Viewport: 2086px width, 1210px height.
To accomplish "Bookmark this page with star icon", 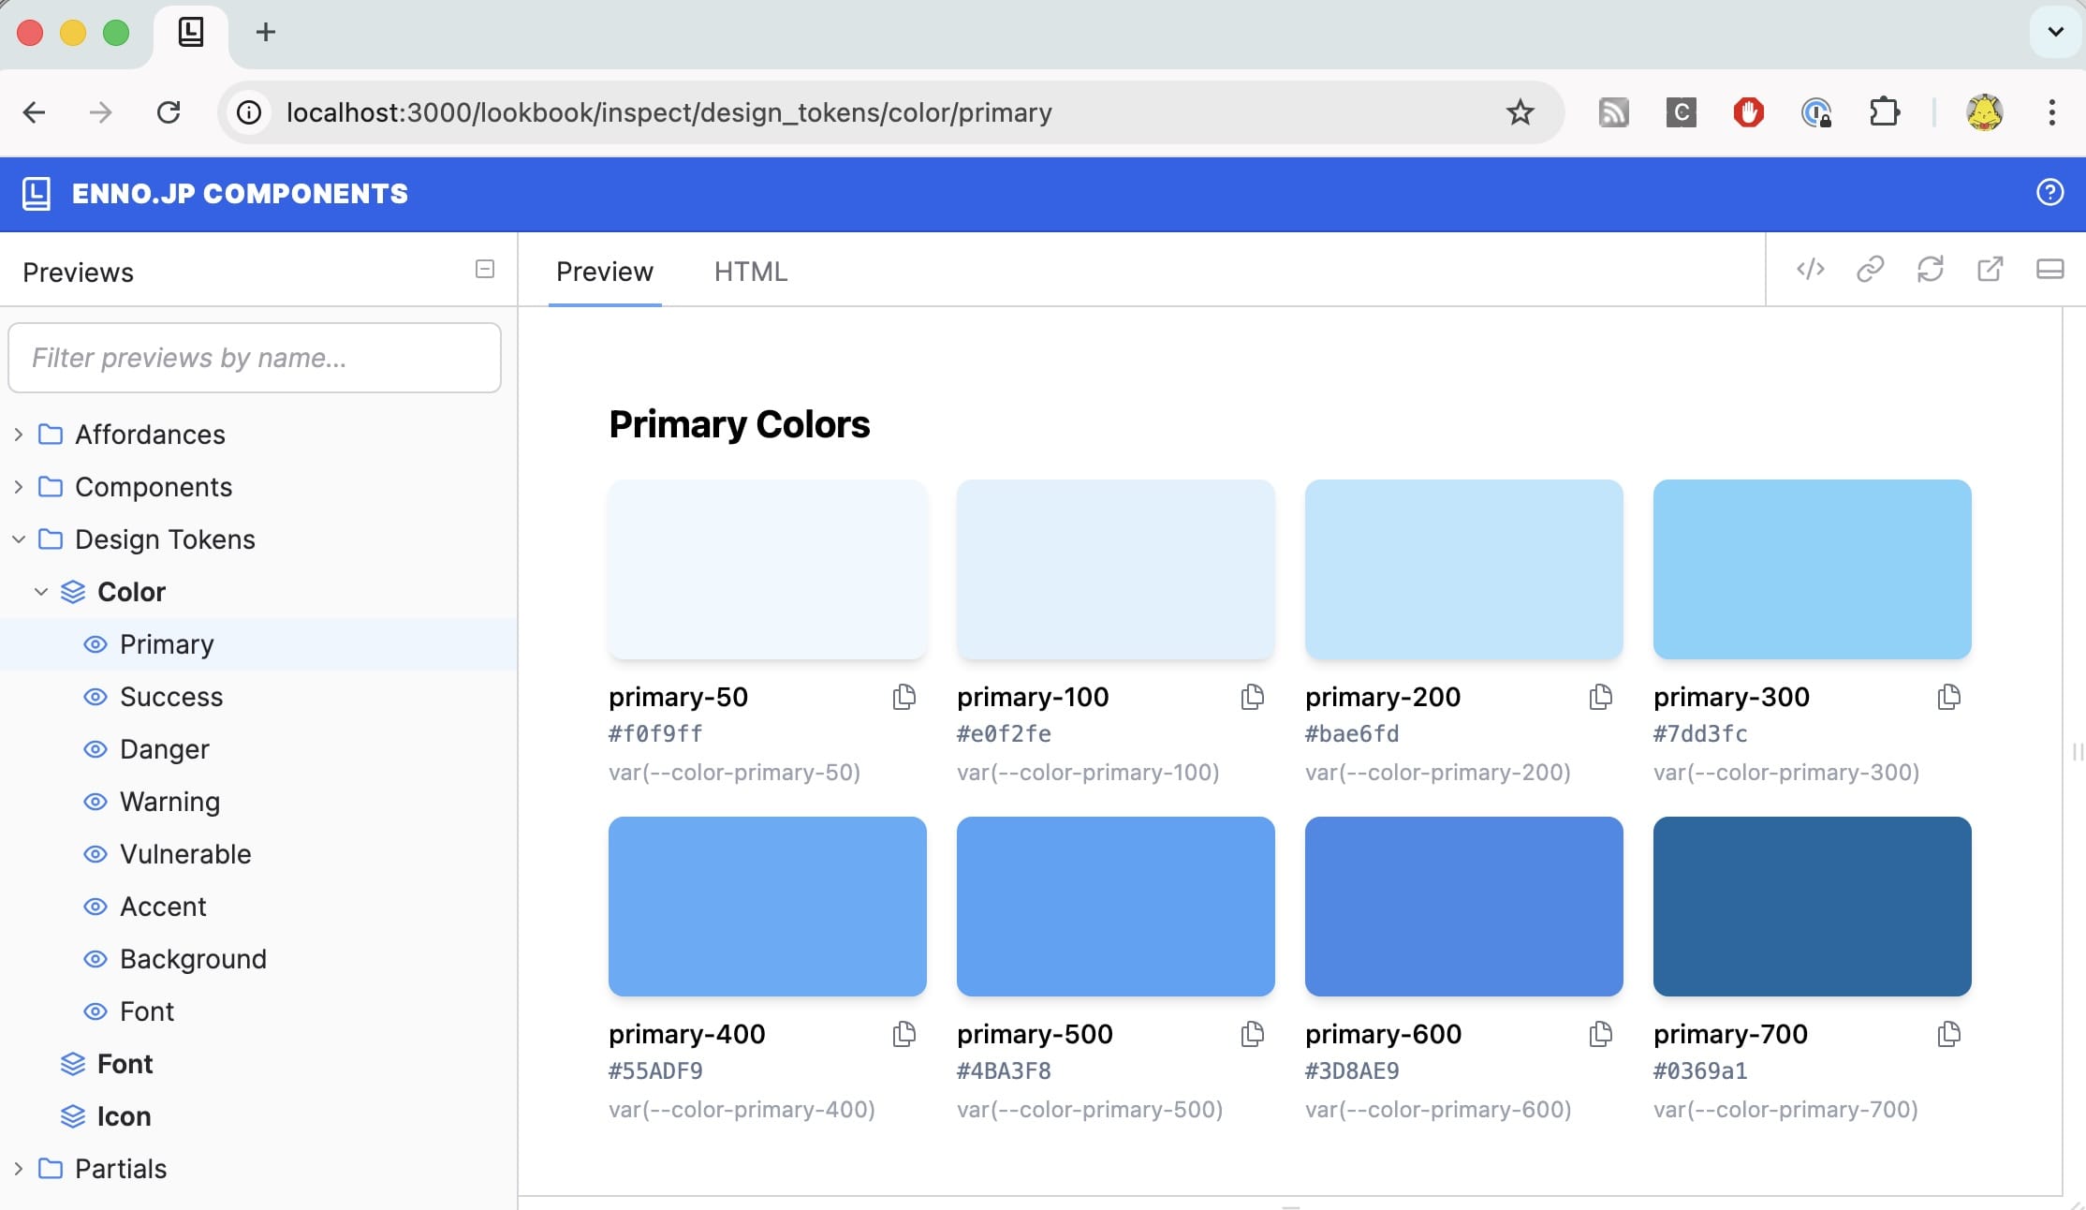I will click(x=1520, y=113).
